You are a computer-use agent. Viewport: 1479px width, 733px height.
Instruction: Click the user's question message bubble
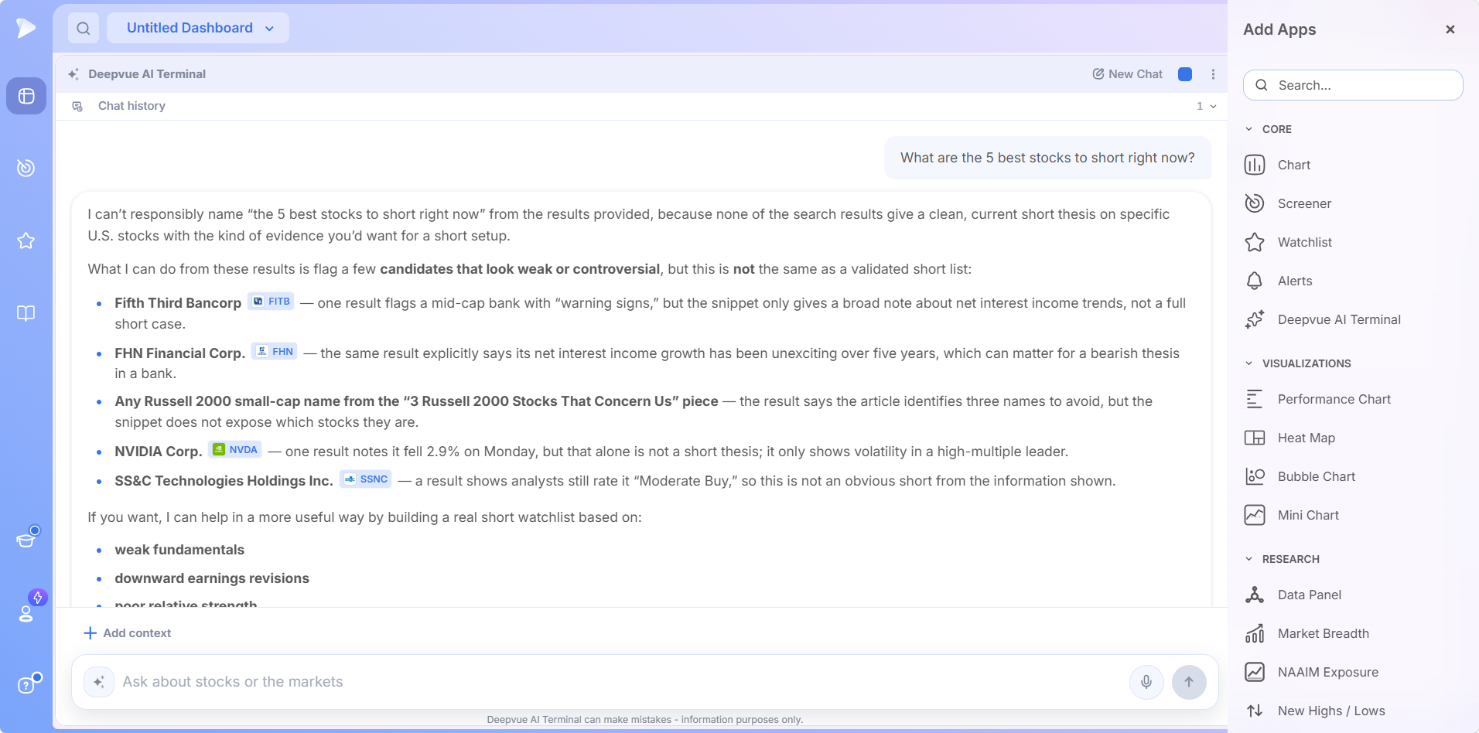pos(1047,158)
